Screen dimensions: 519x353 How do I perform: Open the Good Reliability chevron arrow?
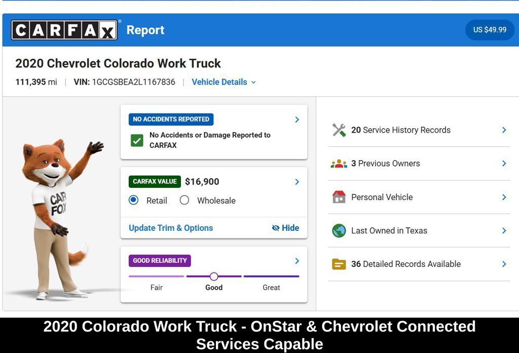click(297, 261)
